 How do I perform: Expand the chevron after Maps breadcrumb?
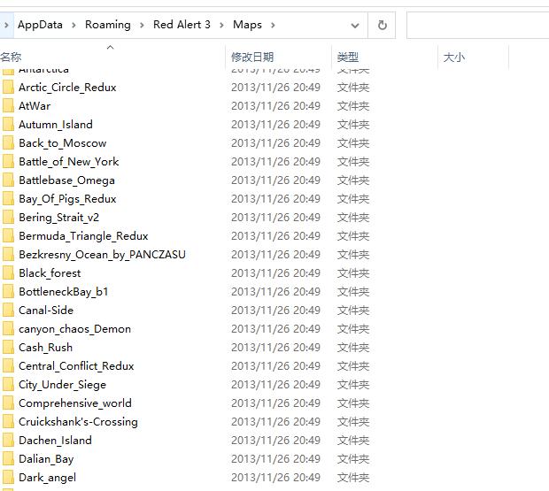273,25
